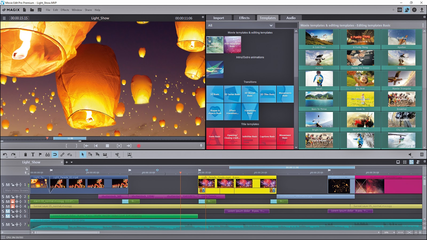427x240 pixels.
Task: Delete the selected object with trash icon
Action: 25,154
